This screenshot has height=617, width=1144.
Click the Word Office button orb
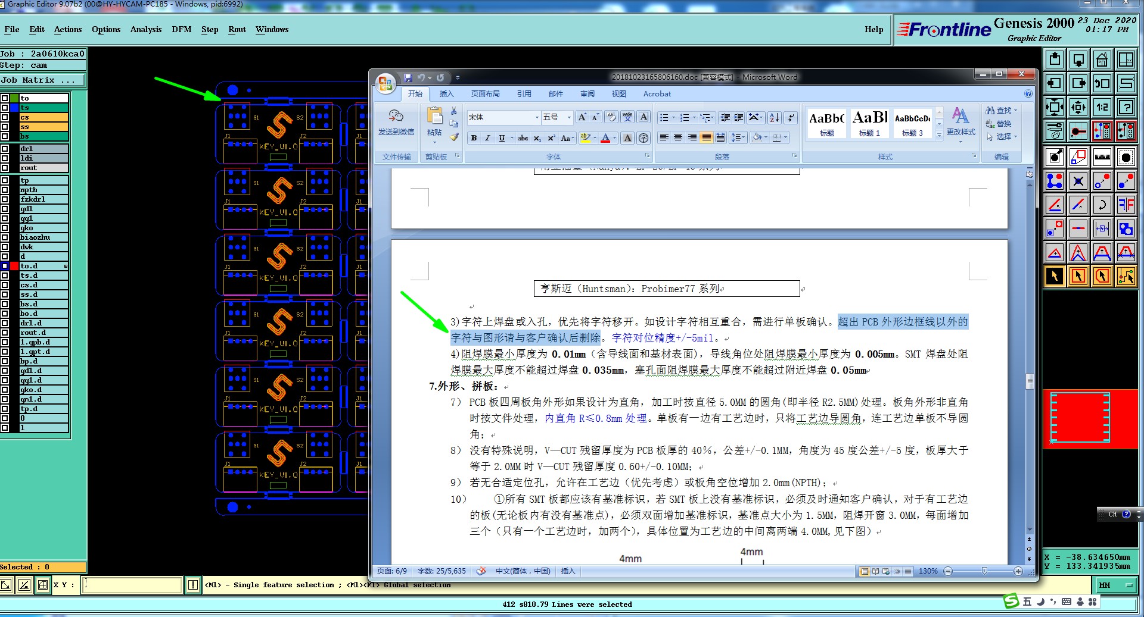point(386,83)
